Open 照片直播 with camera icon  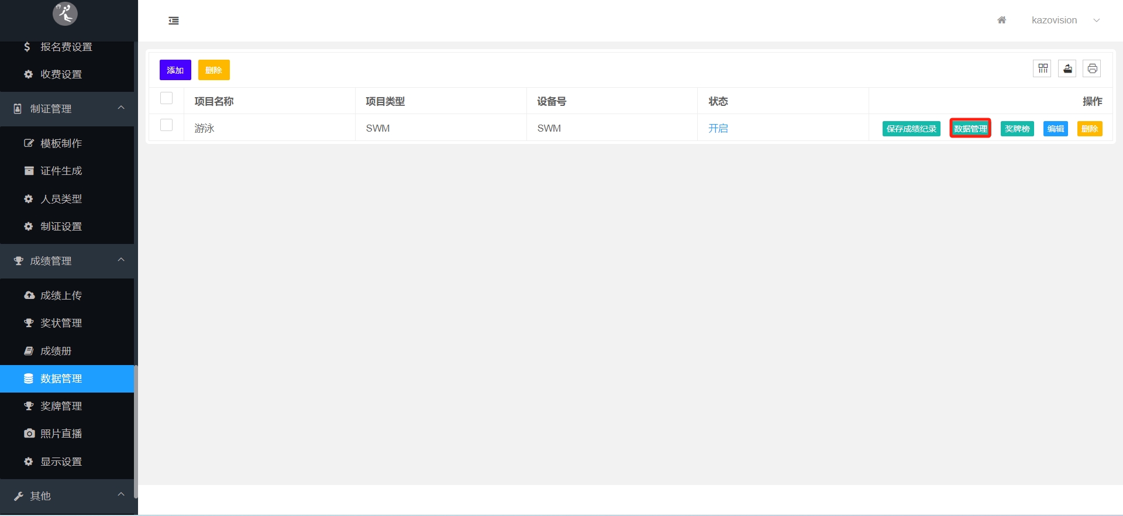tap(61, 434)
